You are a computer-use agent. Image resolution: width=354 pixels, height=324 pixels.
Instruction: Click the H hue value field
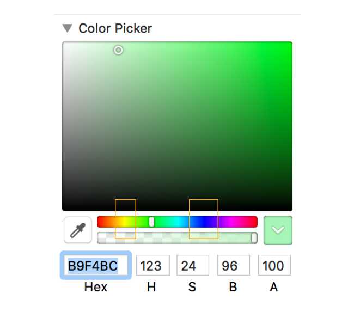pos(152,266)
